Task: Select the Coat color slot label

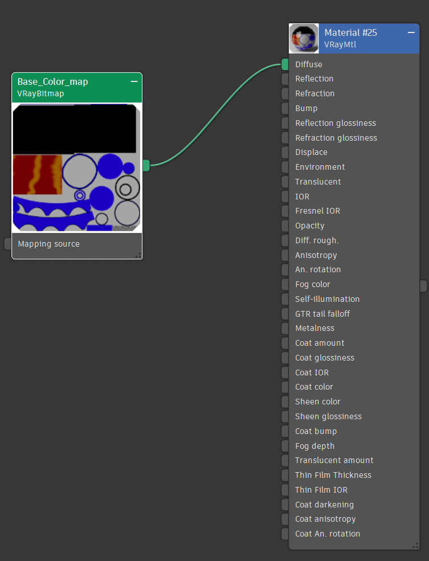Action: [x=314, y=387]
